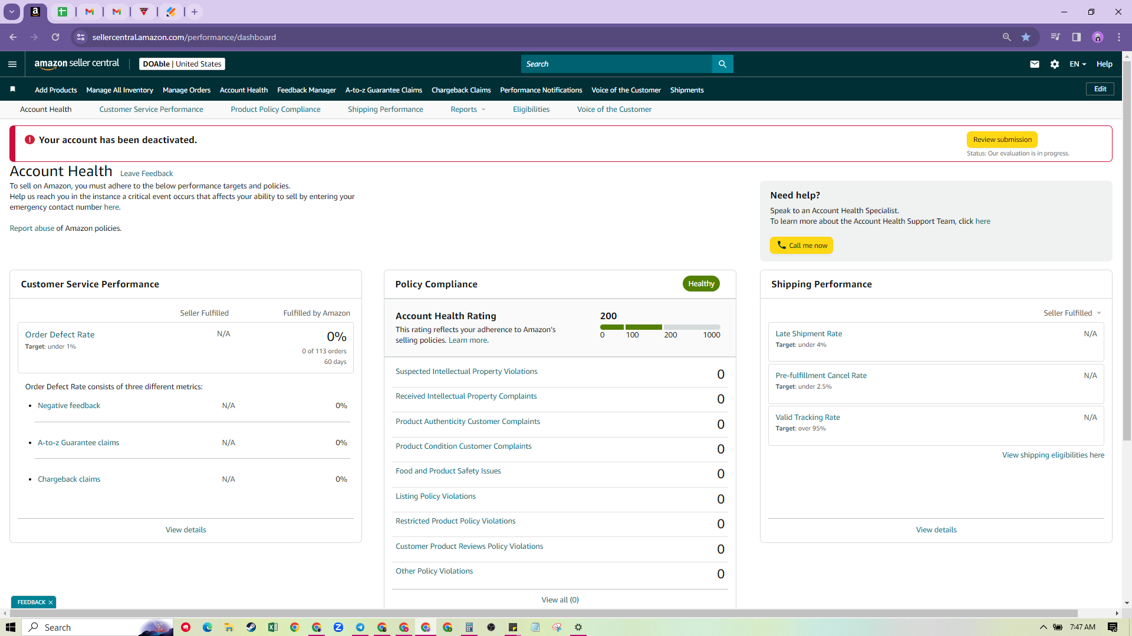This screenshot has width=1132, height=636.
Task: Click the Healthy status badge
Action: [701, 284]
